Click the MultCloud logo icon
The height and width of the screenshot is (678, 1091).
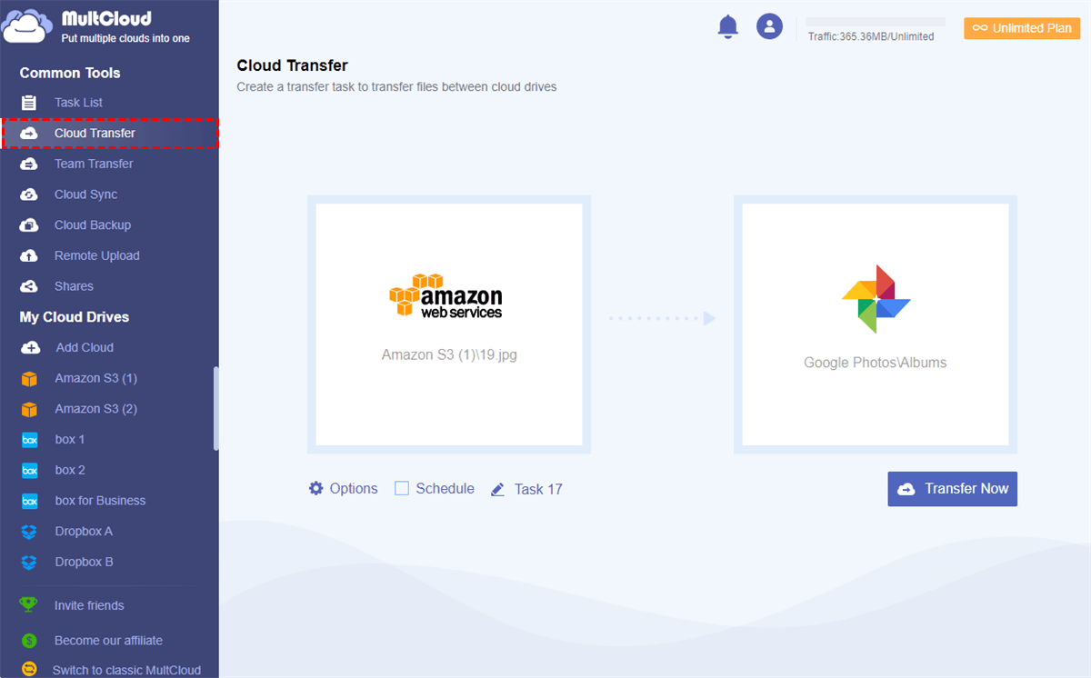(x=27, y=26)
